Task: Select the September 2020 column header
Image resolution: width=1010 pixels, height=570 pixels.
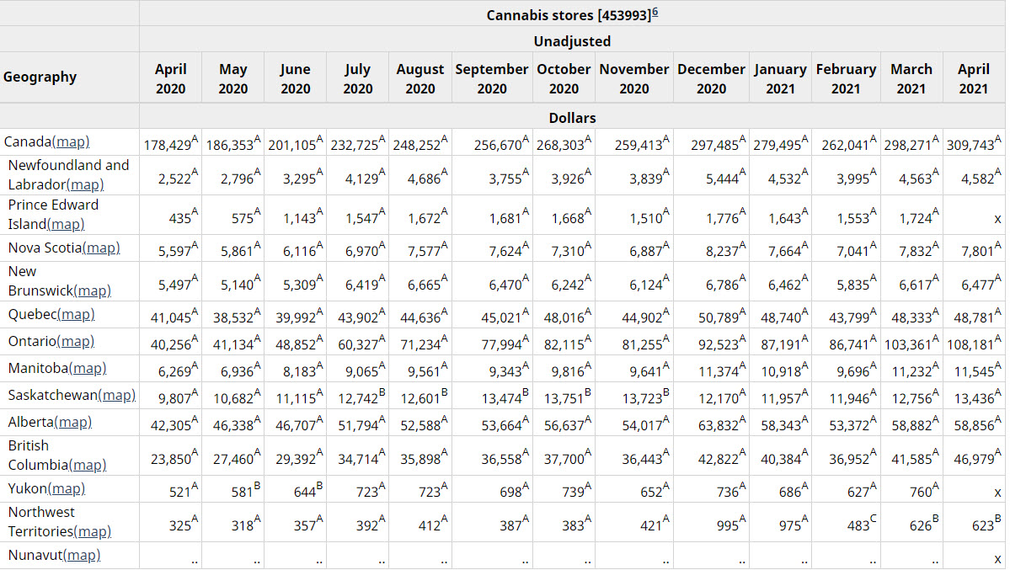Action: point(492,78)
